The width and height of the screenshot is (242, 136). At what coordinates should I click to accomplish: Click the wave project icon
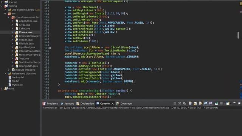[x=6, y=88]
